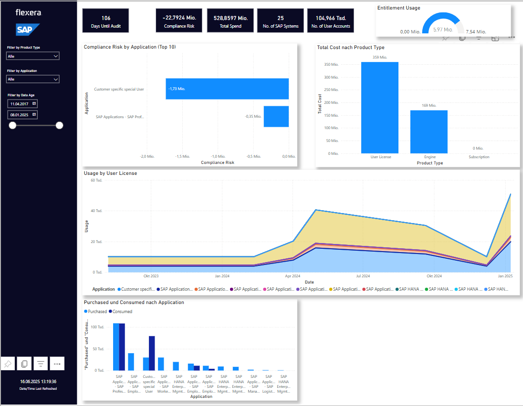Click the 359 Mio. data label

click(379, 57)
